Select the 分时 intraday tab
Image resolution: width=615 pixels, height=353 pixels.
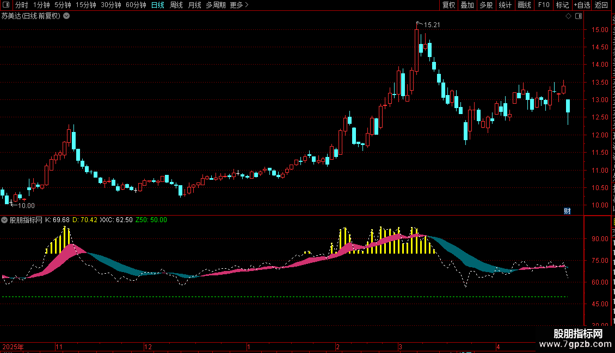[22, 5]
